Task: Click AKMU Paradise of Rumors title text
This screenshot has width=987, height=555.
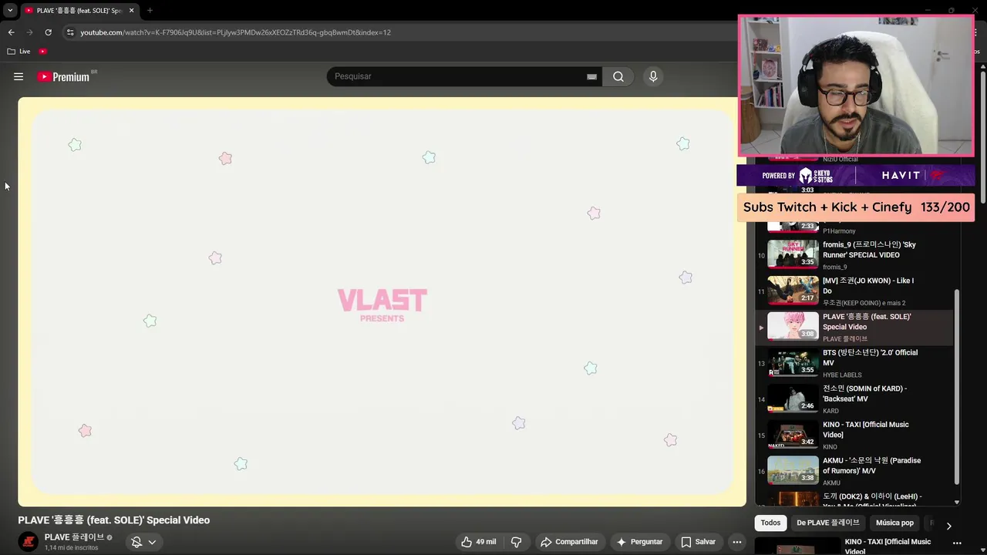Action: pyautogui.click(x=871, y=466)
